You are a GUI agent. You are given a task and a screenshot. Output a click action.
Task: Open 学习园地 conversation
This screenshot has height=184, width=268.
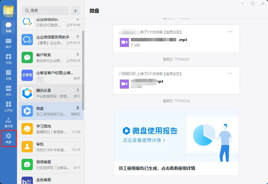51,129
